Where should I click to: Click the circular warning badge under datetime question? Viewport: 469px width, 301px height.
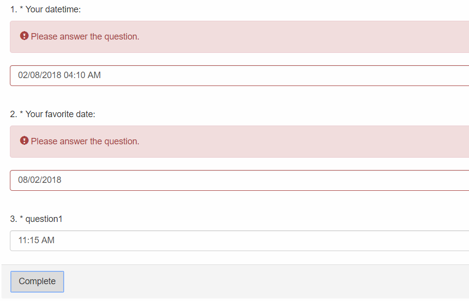pyautogui.click(x=24, y=36)
